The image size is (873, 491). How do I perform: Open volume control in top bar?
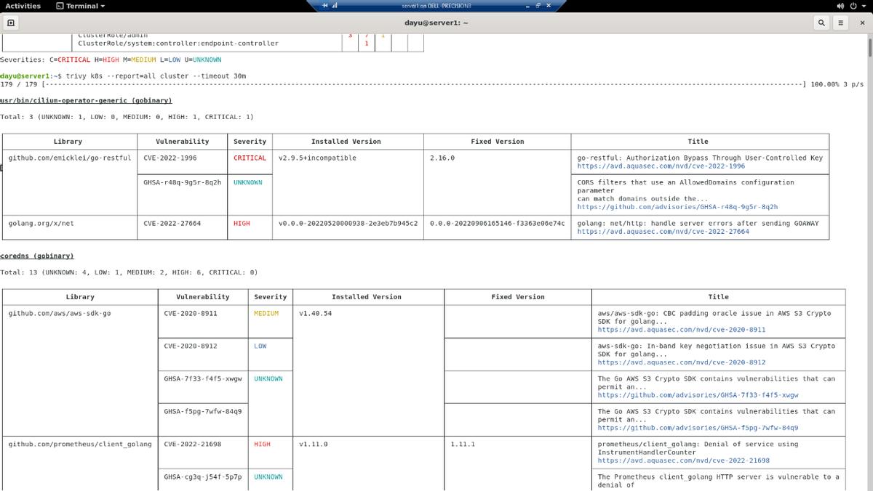click(x=840, y=6)
